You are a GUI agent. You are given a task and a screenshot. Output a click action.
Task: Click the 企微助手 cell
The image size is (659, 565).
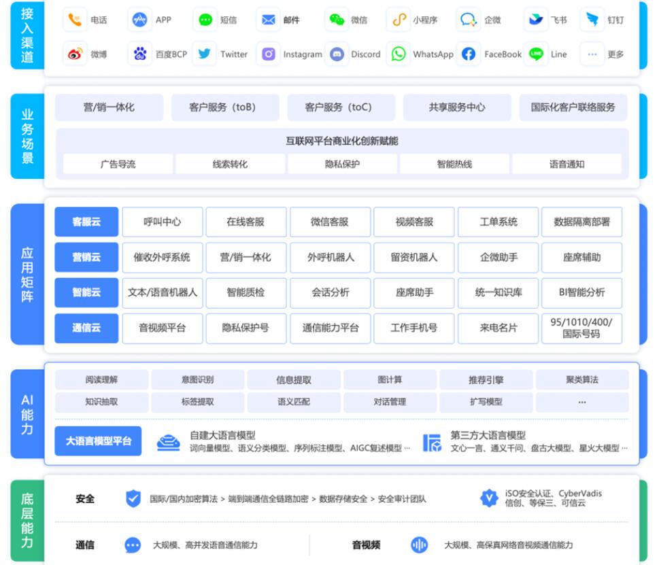click(498, 257)
